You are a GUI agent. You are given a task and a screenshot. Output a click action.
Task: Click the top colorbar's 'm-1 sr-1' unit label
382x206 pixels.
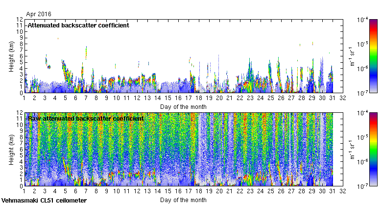point(352,56)
